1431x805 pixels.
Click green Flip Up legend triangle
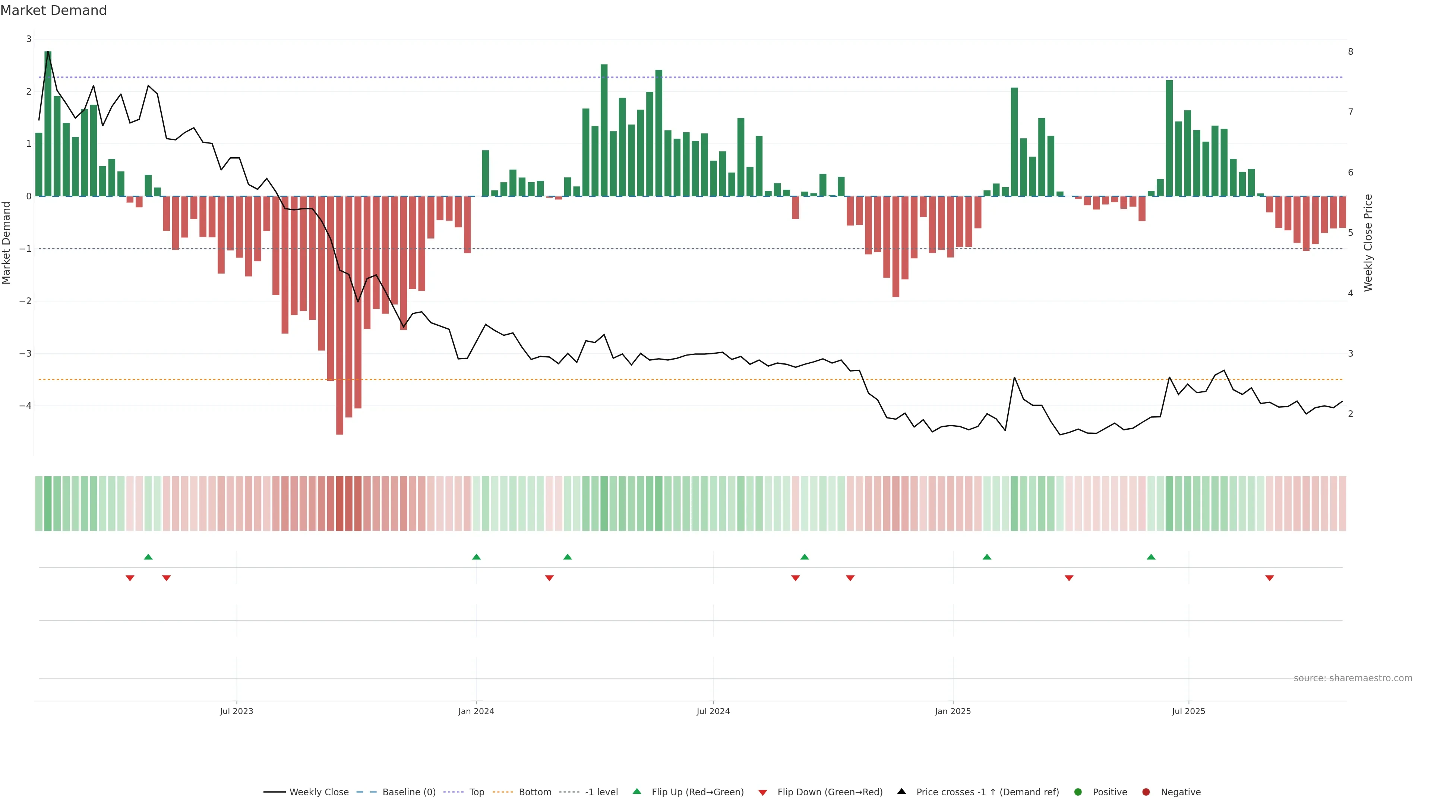637,791
